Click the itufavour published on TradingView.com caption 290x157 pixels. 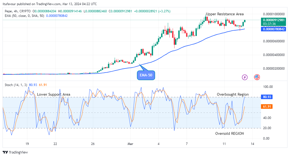point(50,4)
